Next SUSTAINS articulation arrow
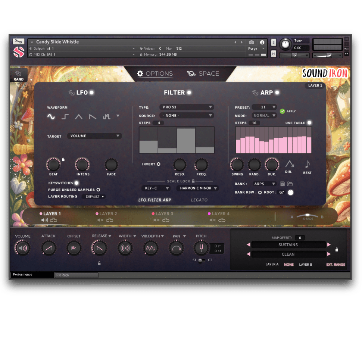This screenshot has height=362, width=362. pyautogui.click(x=329, y=245)
